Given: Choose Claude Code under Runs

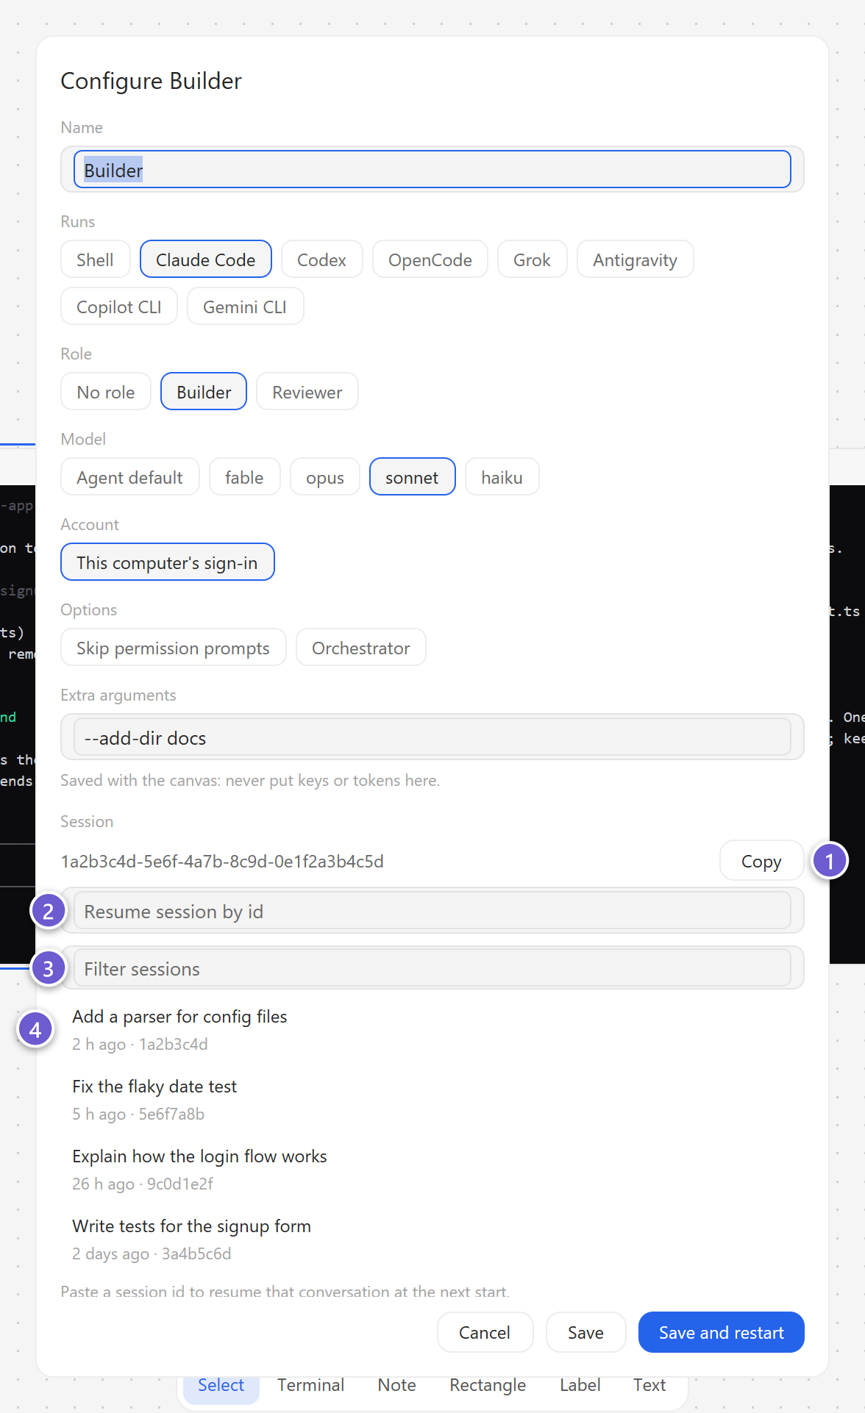Looking at the screenshot, I should pos(206,260).
